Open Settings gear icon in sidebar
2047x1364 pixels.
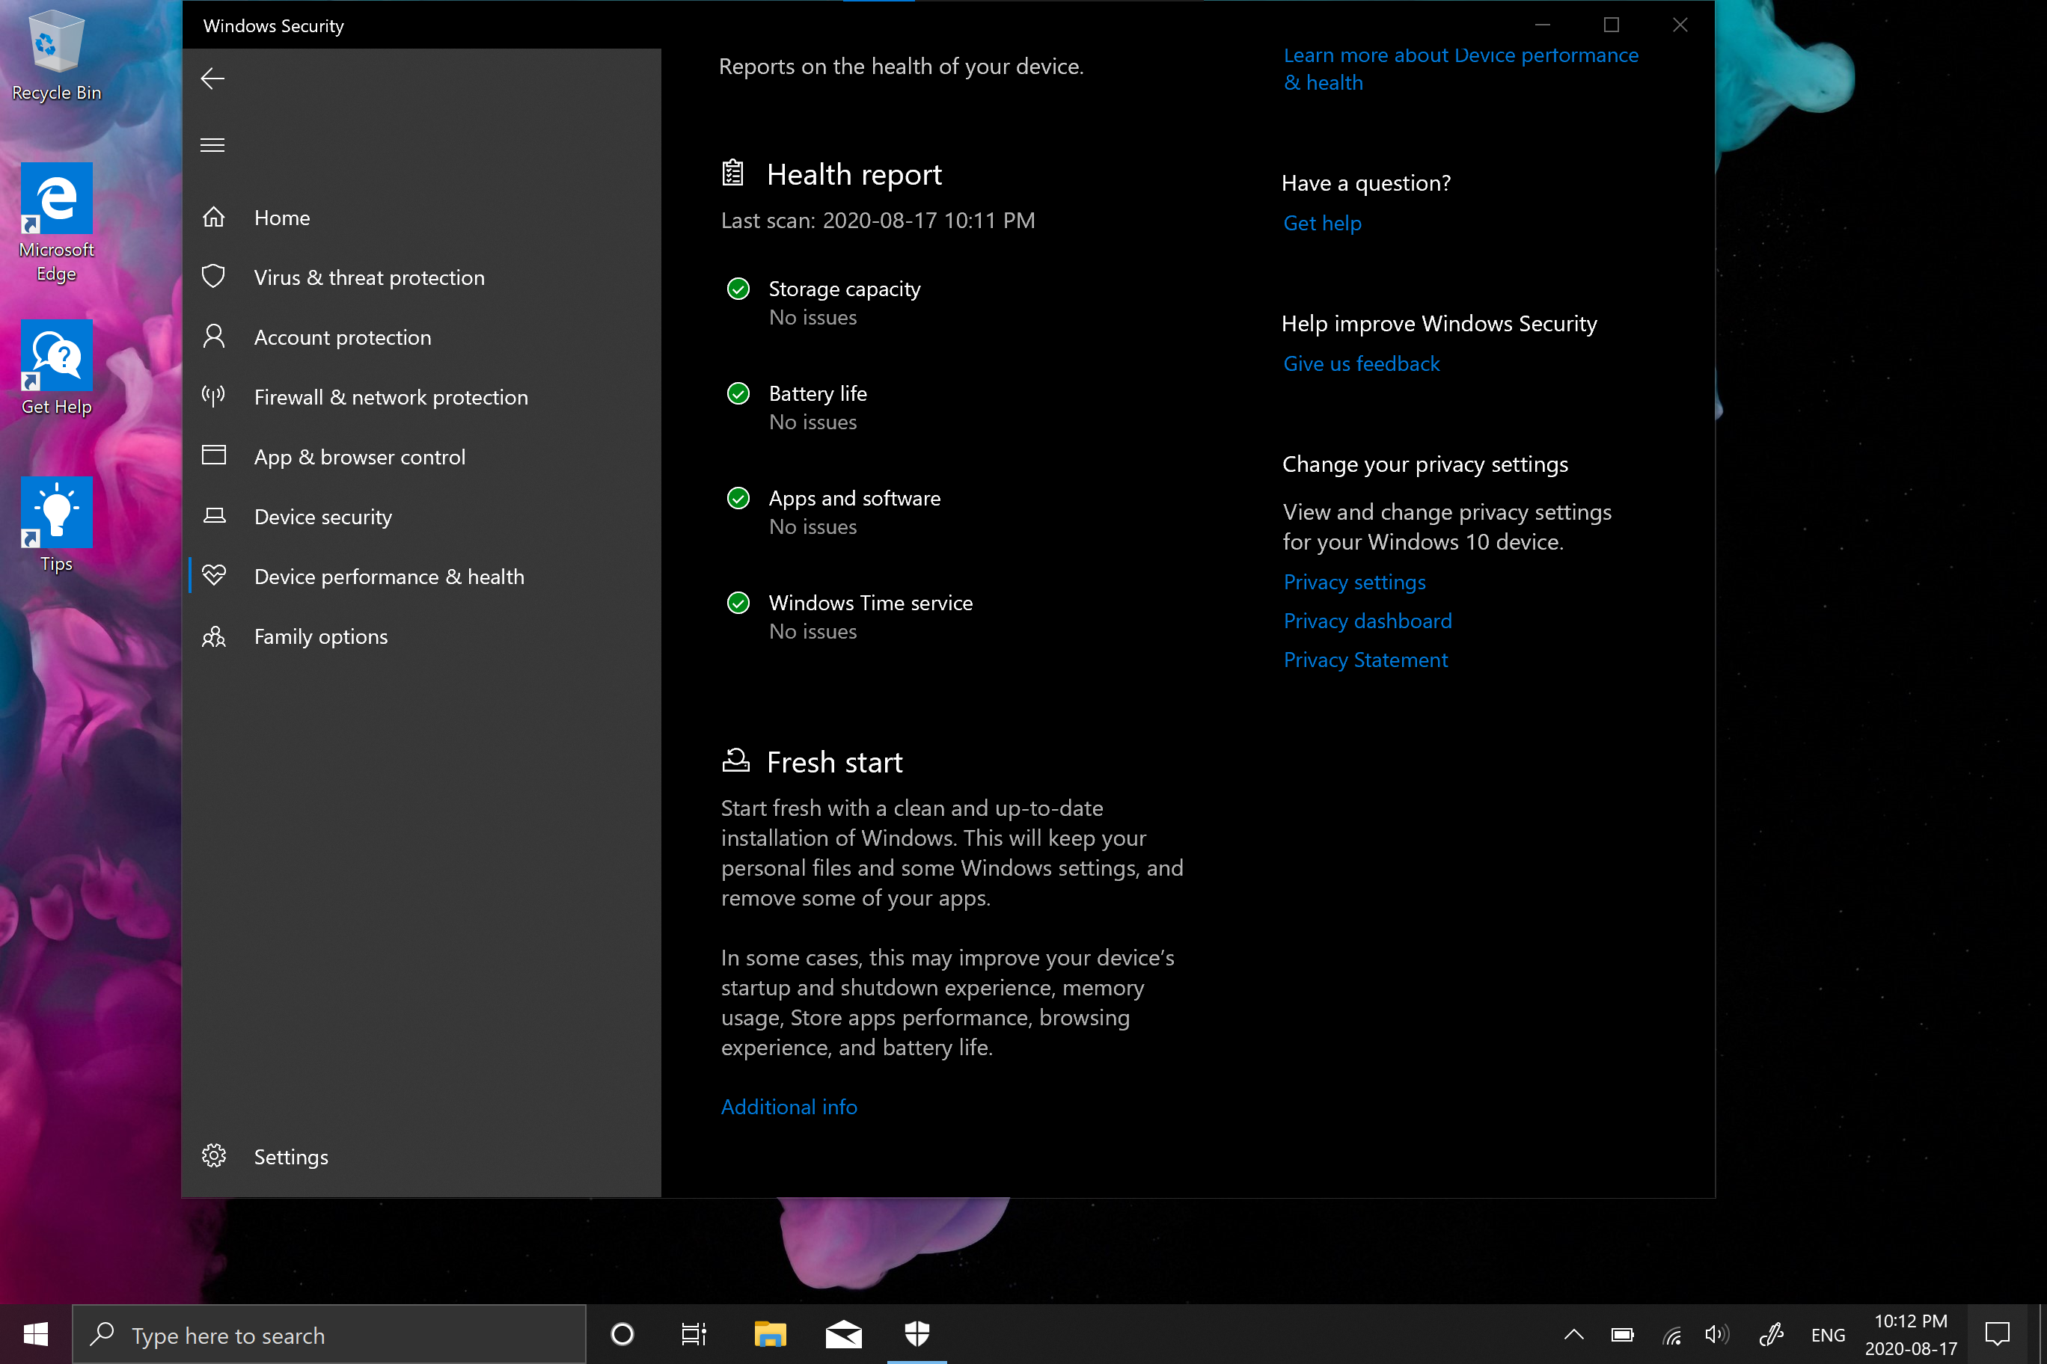[x=214, y=1156]
